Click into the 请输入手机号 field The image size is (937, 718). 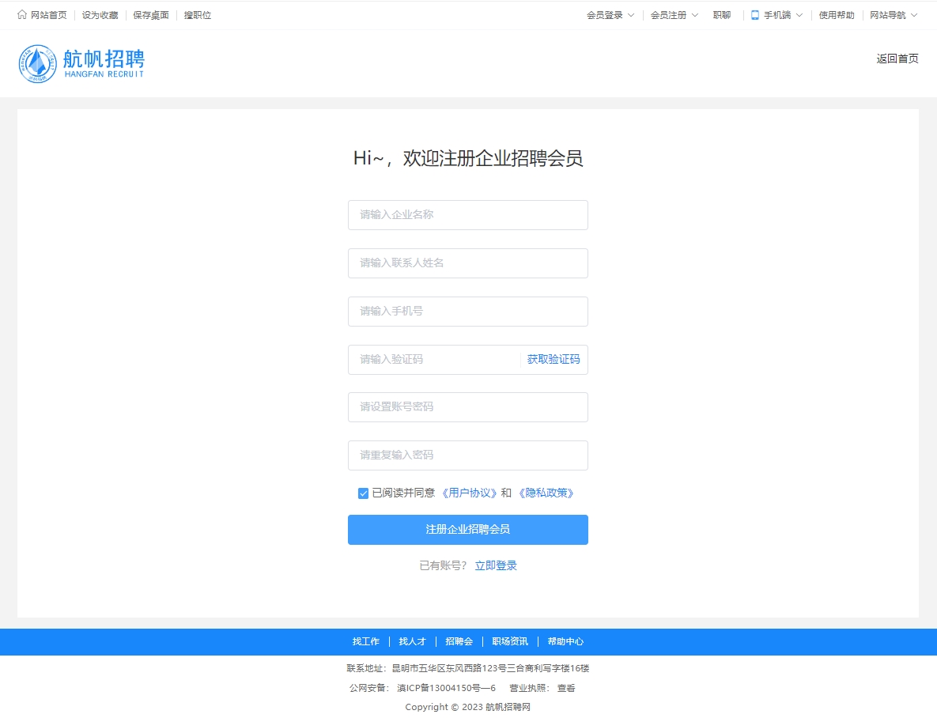click(467, 312)
